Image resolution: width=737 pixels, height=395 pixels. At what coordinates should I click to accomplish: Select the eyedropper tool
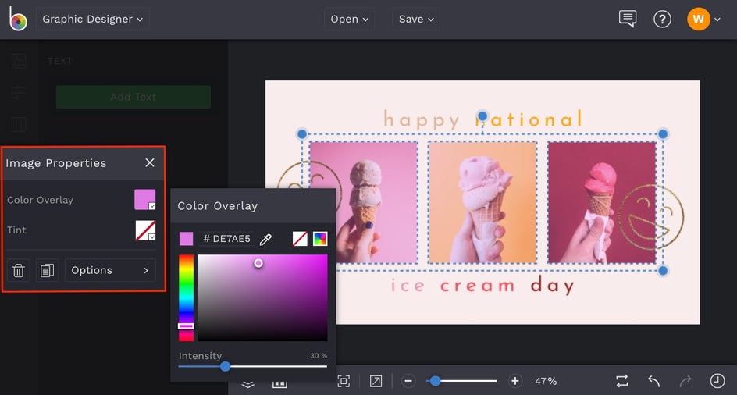(265, 240)
